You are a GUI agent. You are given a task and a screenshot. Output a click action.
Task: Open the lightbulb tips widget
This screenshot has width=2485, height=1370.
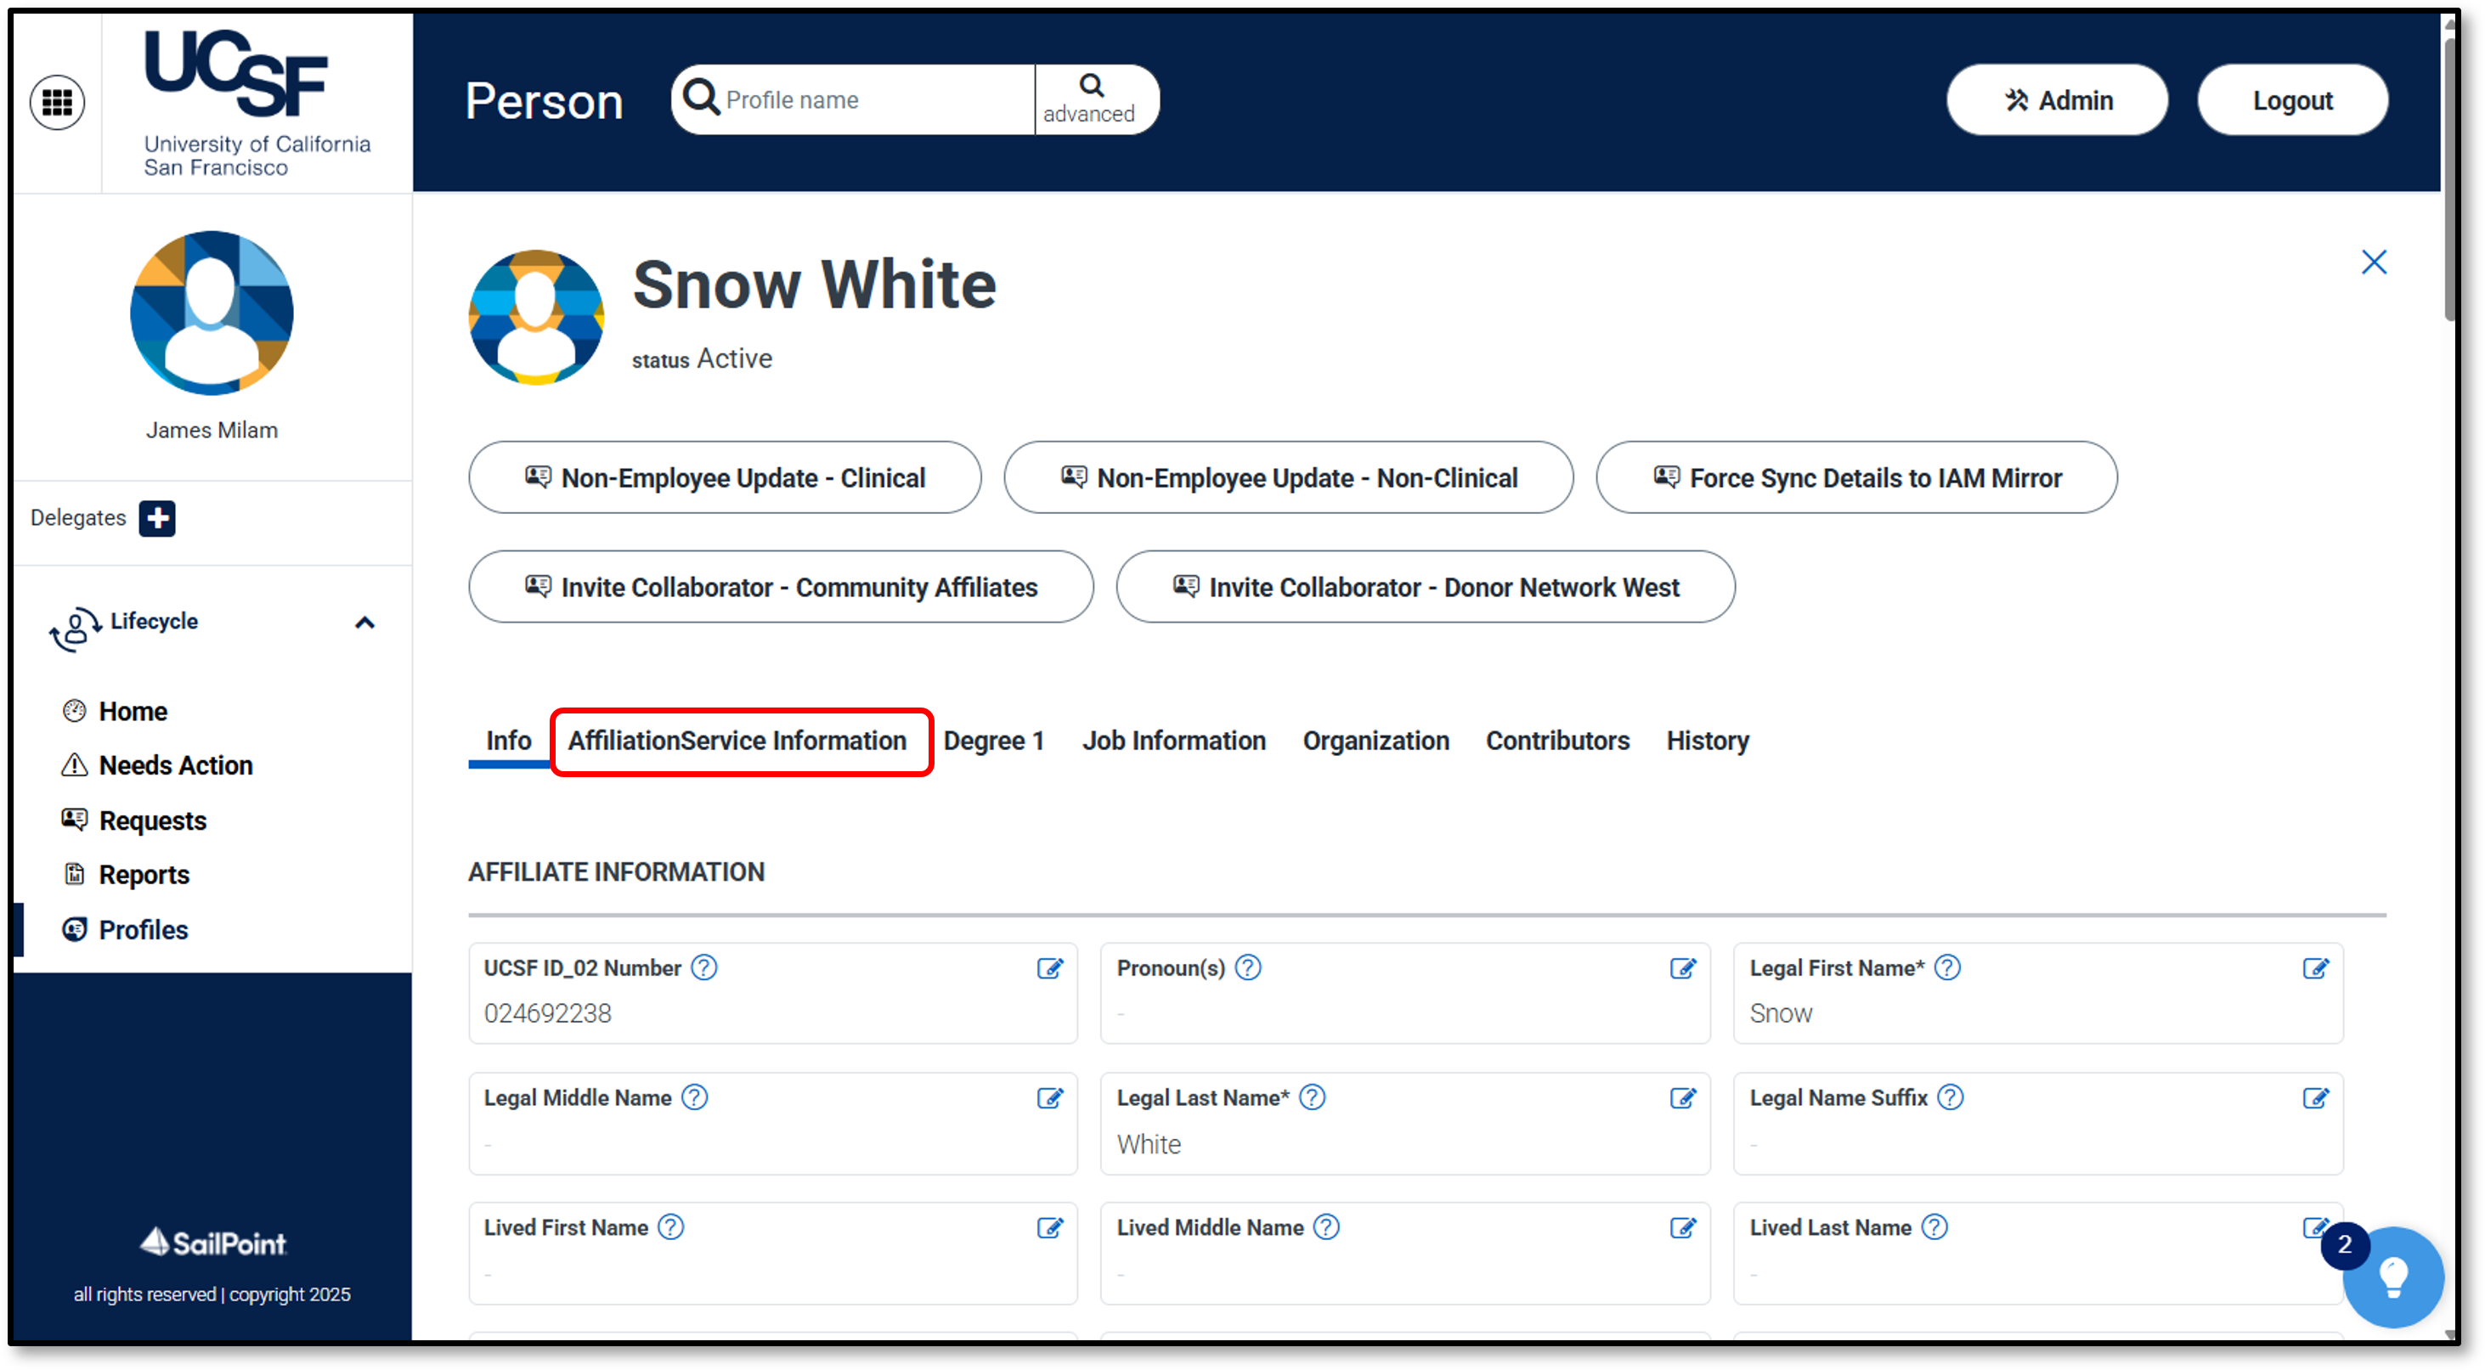(x=2392, y=1277)
